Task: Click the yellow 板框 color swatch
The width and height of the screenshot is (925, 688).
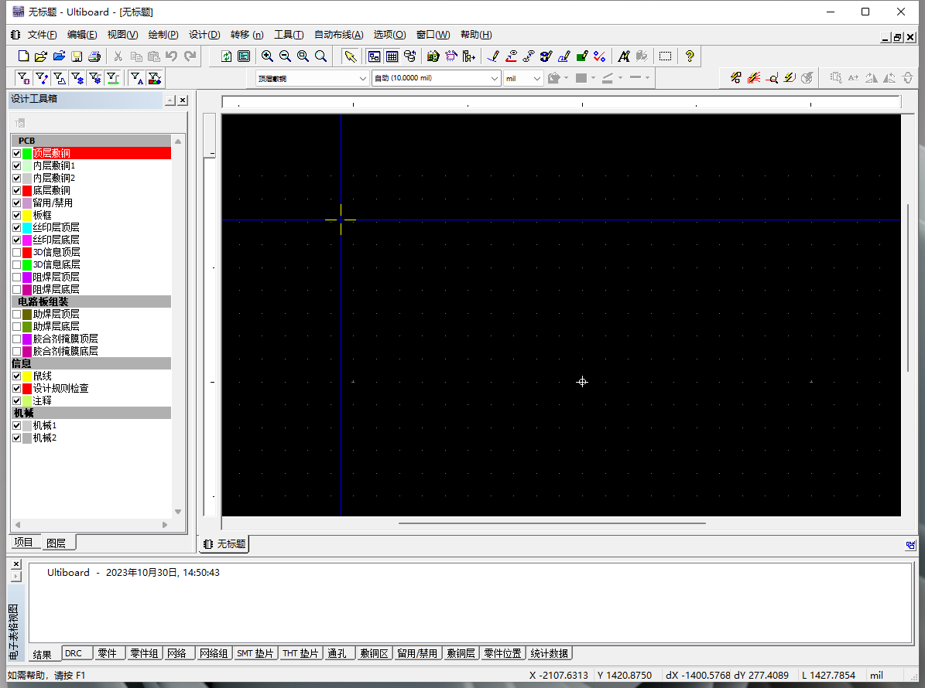Action: click(27, 215)
